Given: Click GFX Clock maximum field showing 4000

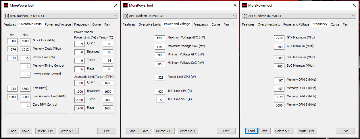Looking at the screenshot, I should [x=25, y=41].
